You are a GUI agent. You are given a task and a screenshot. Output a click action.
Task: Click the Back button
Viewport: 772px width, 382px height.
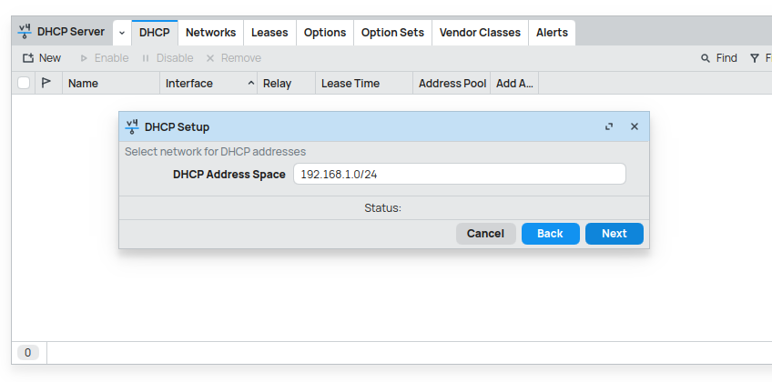point(550,234)
